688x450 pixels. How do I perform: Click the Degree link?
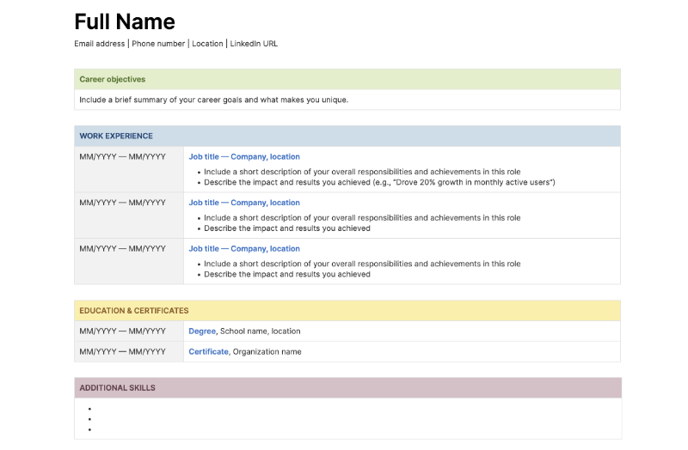[202, 331]
